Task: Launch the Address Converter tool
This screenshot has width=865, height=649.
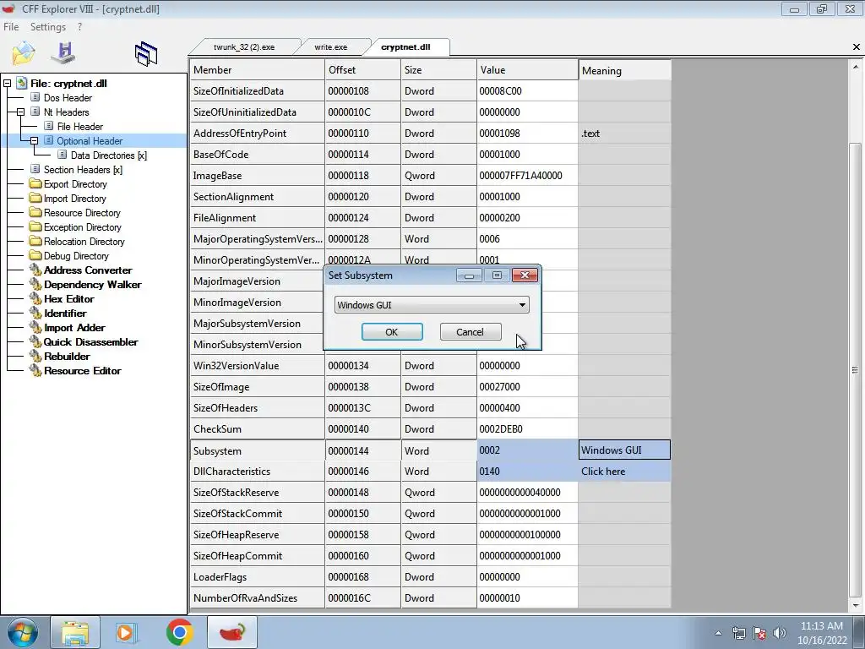Action: (x=88, y=270)
